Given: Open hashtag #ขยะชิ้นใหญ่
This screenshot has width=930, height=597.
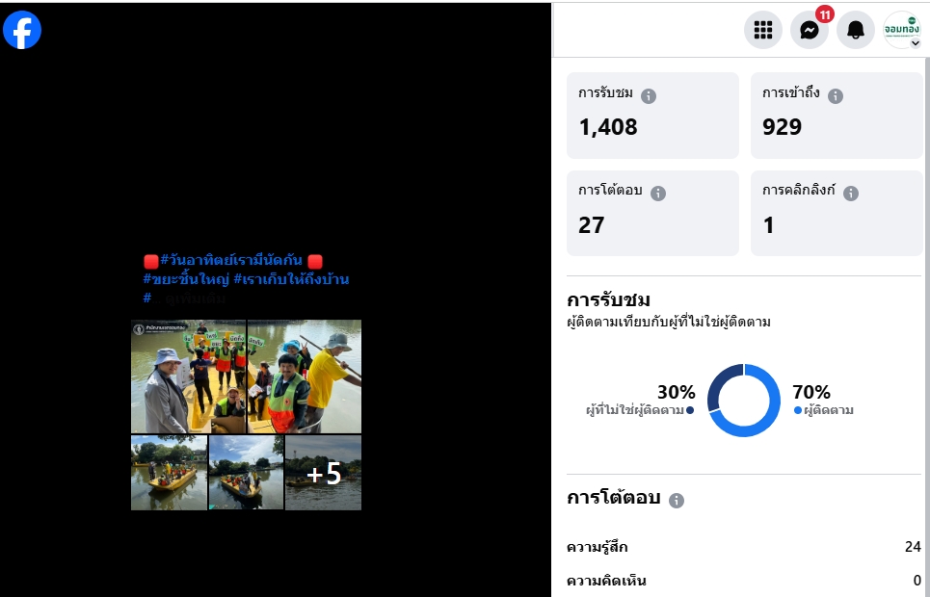Looking at the screenshot, I should coord(186,279).
